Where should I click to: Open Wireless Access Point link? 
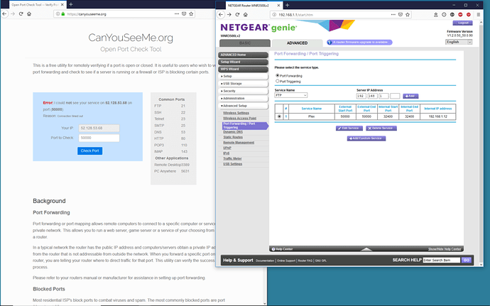[x=240, y=118]
